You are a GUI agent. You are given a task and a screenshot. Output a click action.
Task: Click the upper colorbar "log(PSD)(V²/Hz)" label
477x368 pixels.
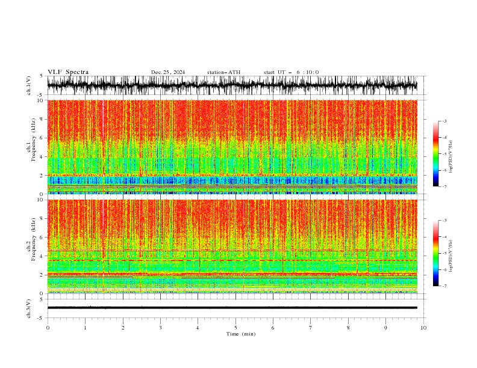point(450,157)
